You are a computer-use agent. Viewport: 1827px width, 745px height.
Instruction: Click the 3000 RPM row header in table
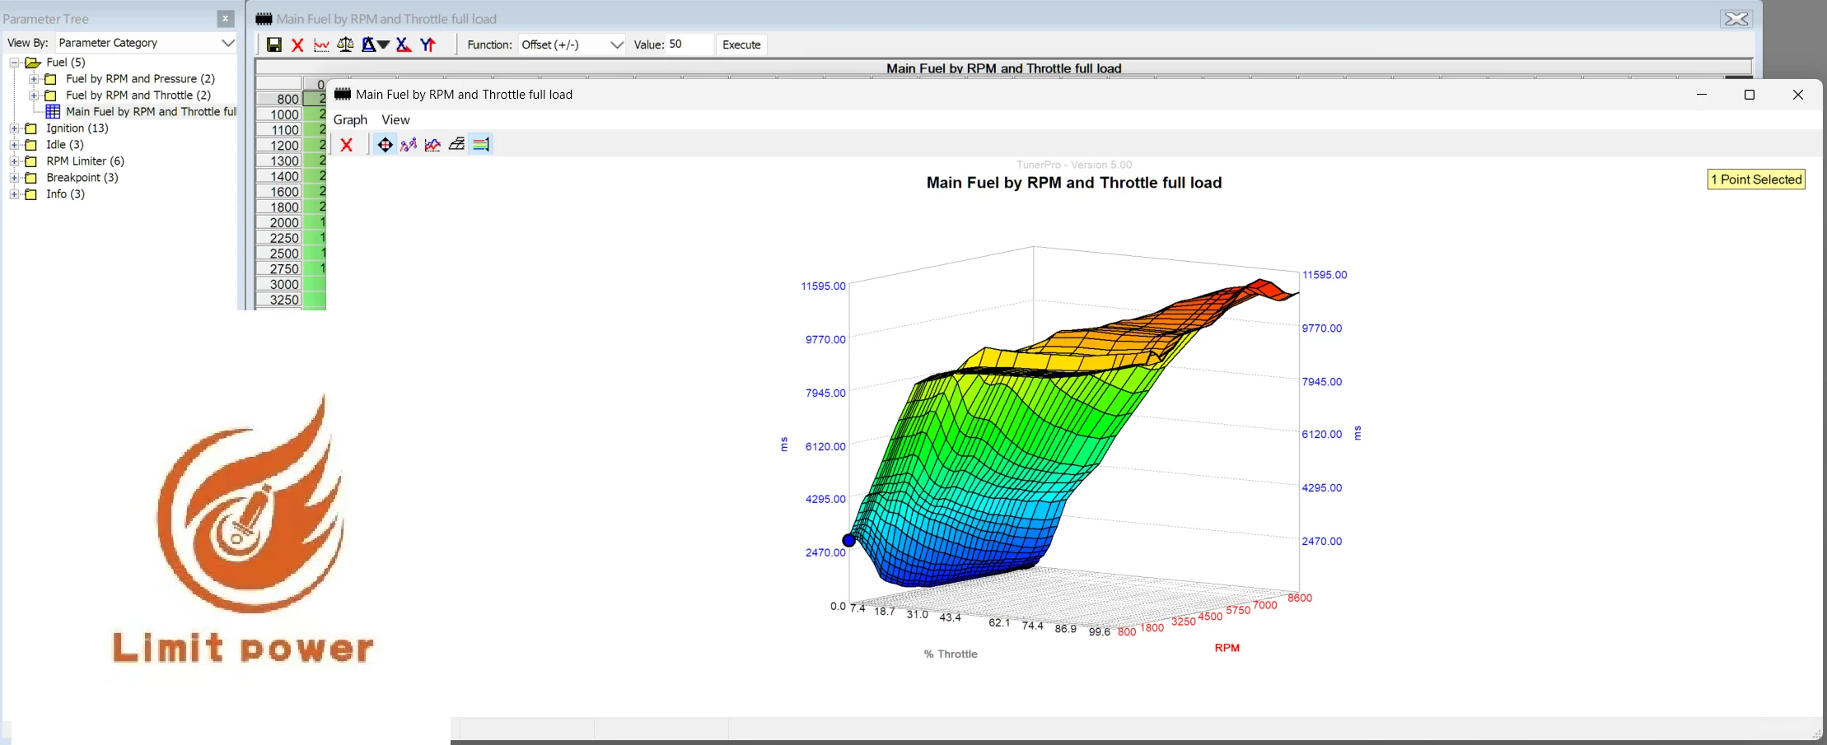click(279, 285)
